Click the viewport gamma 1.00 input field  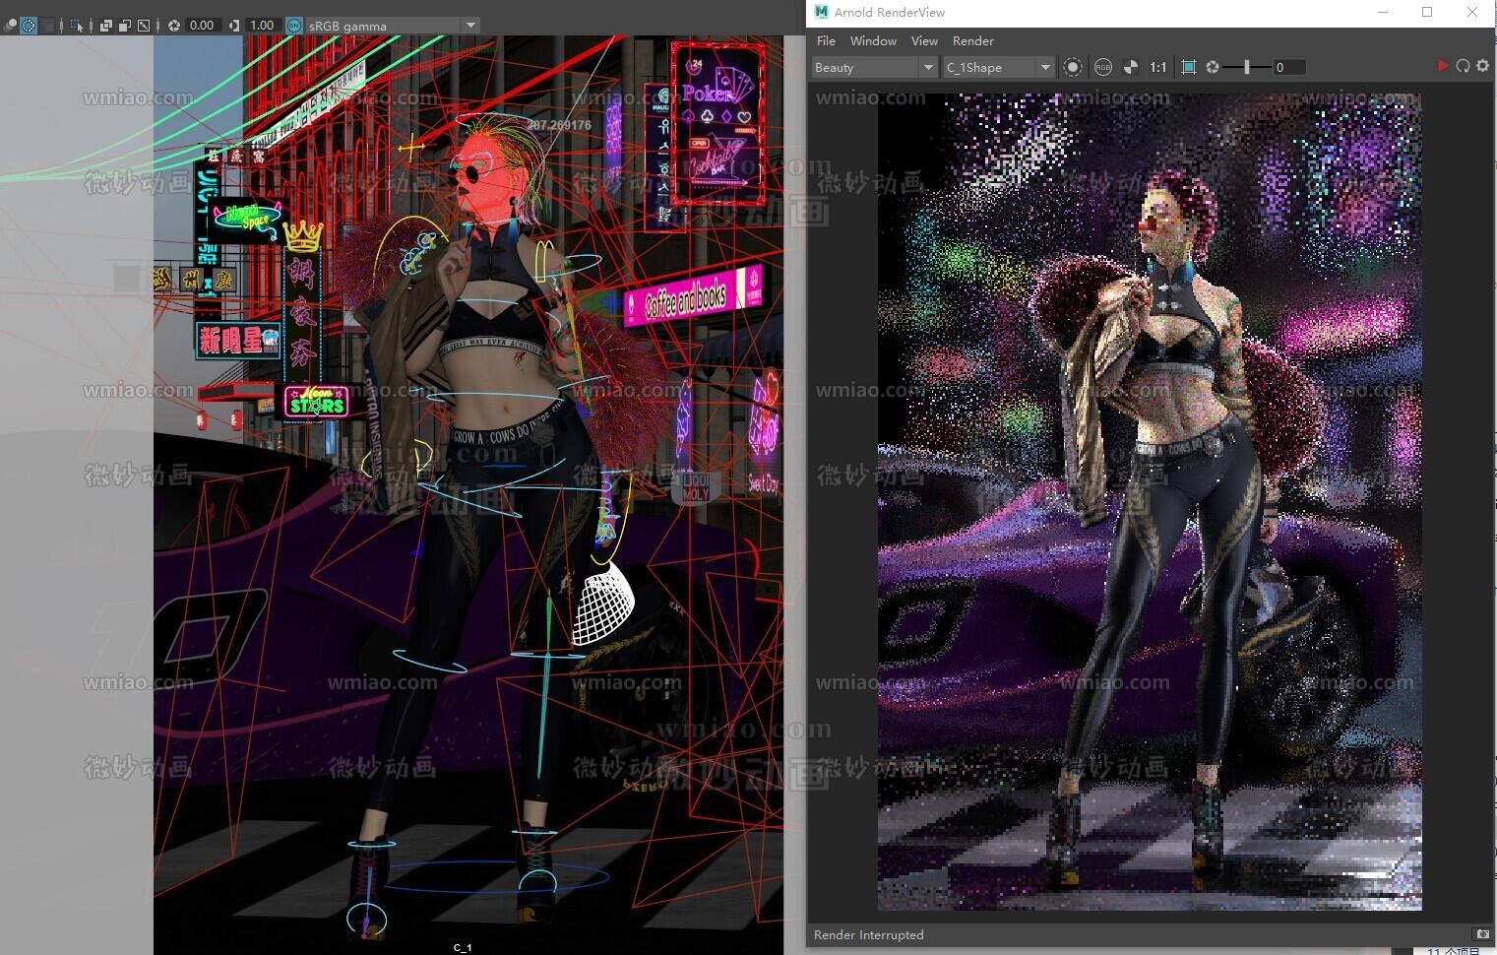point(262,26)
